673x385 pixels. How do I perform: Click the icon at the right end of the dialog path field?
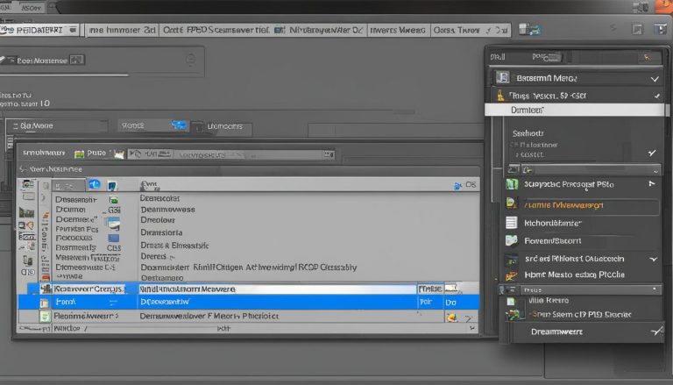[329, 154]
